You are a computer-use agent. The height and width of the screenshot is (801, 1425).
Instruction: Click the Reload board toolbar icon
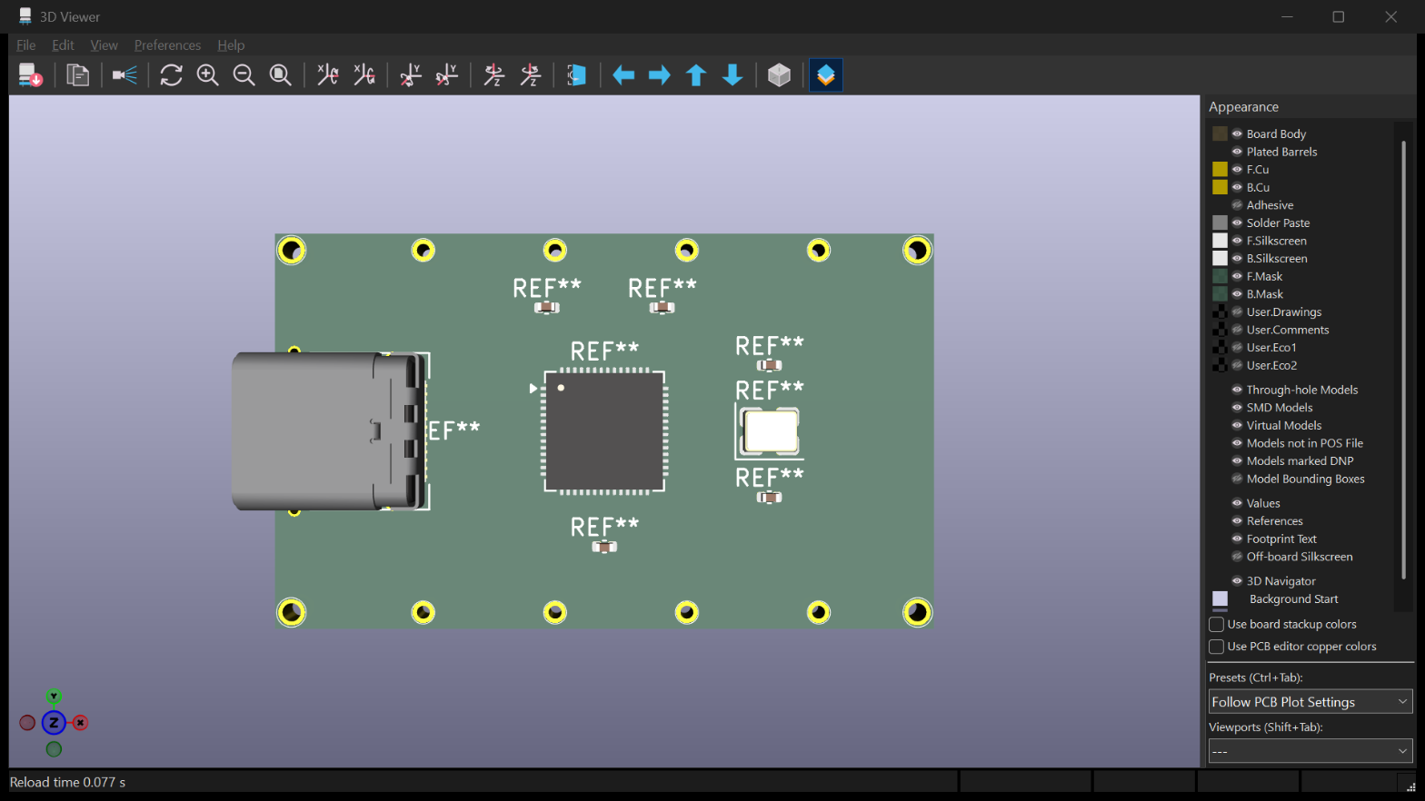tap(30, 75)
